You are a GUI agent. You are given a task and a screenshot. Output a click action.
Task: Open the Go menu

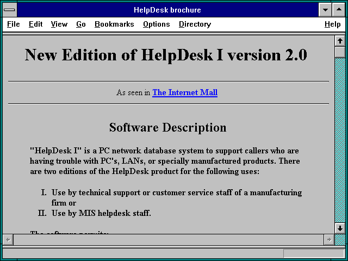pos(81,24)
